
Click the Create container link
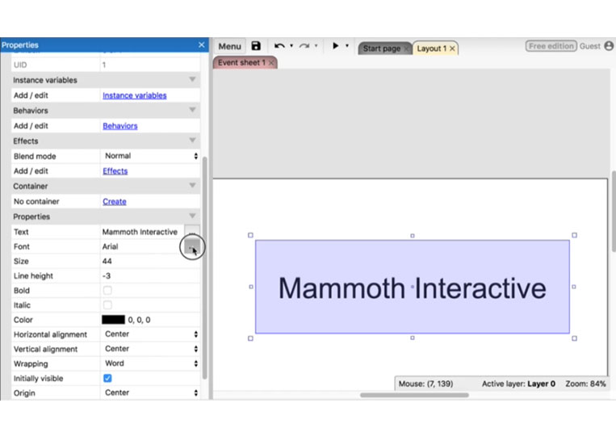tap(115, 202)
